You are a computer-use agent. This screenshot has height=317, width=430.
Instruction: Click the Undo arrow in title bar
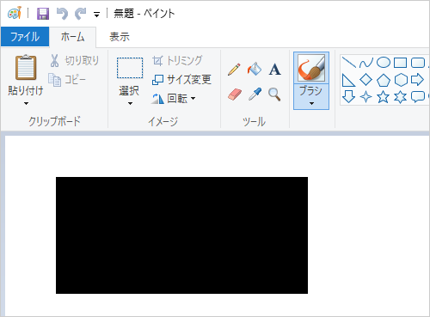click(x=62, y=14)
